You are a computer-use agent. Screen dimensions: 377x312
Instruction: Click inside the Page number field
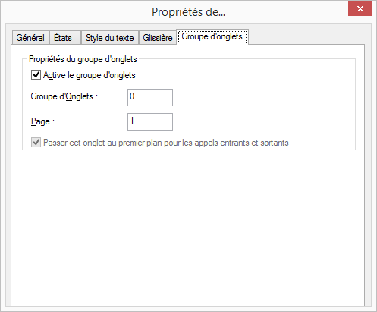(150, 121)
